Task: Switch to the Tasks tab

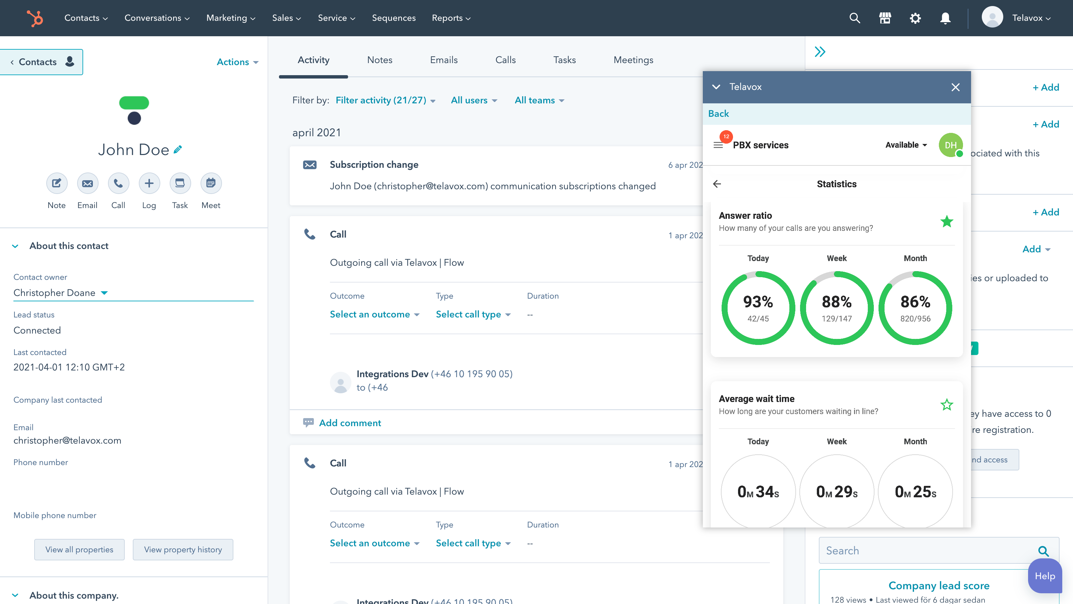Action: click(x=564, y=60)
